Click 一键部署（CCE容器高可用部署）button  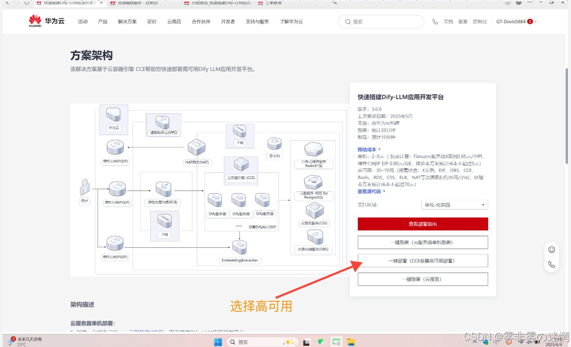pyautogui.click(x=423, y=261)
